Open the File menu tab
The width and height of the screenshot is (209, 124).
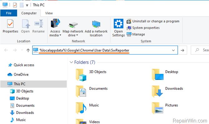[9, 13]
